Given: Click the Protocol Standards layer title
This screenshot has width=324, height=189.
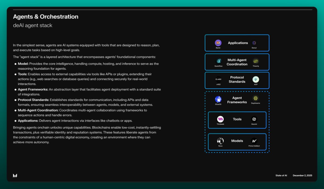Looking at the screenshot, I should point(237,79).
